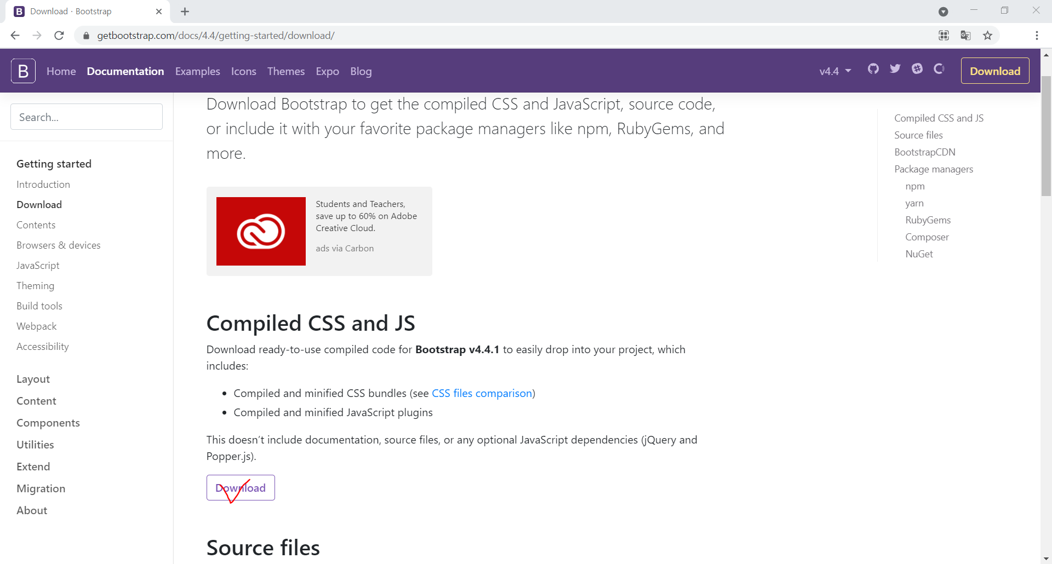The height and width of the screenshot is (564, 1052).
Task: Expand the Extend section
Action: click(33, 467)
